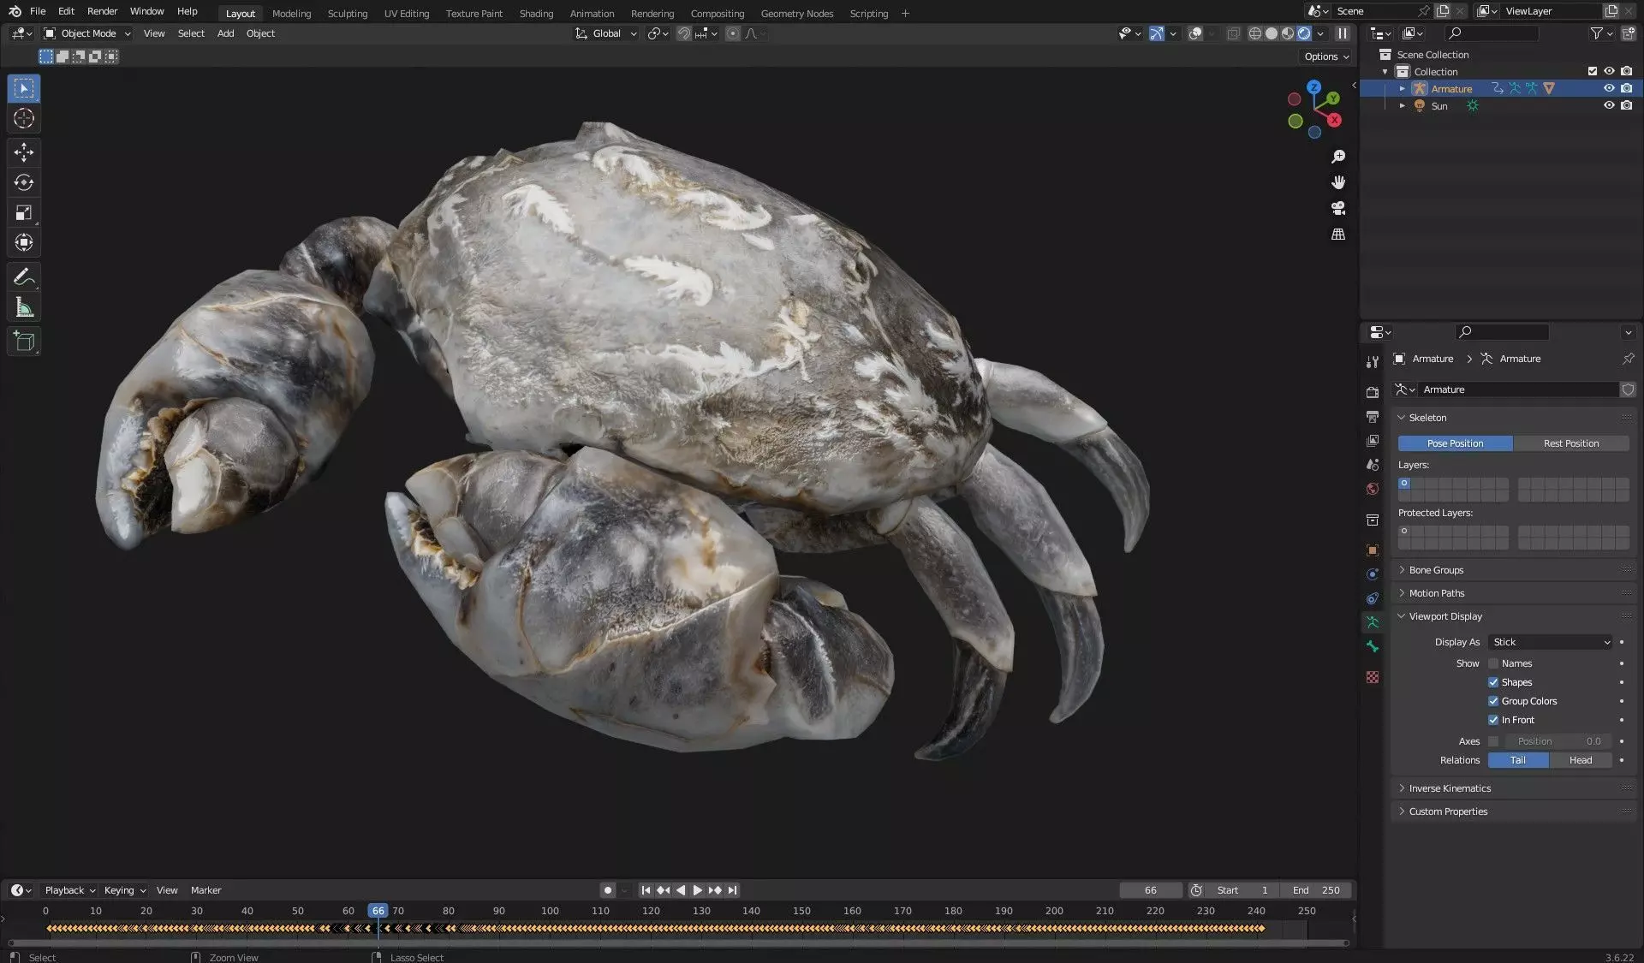
Task: Enable the Axes checkbox
Action: pos(1493,741)
